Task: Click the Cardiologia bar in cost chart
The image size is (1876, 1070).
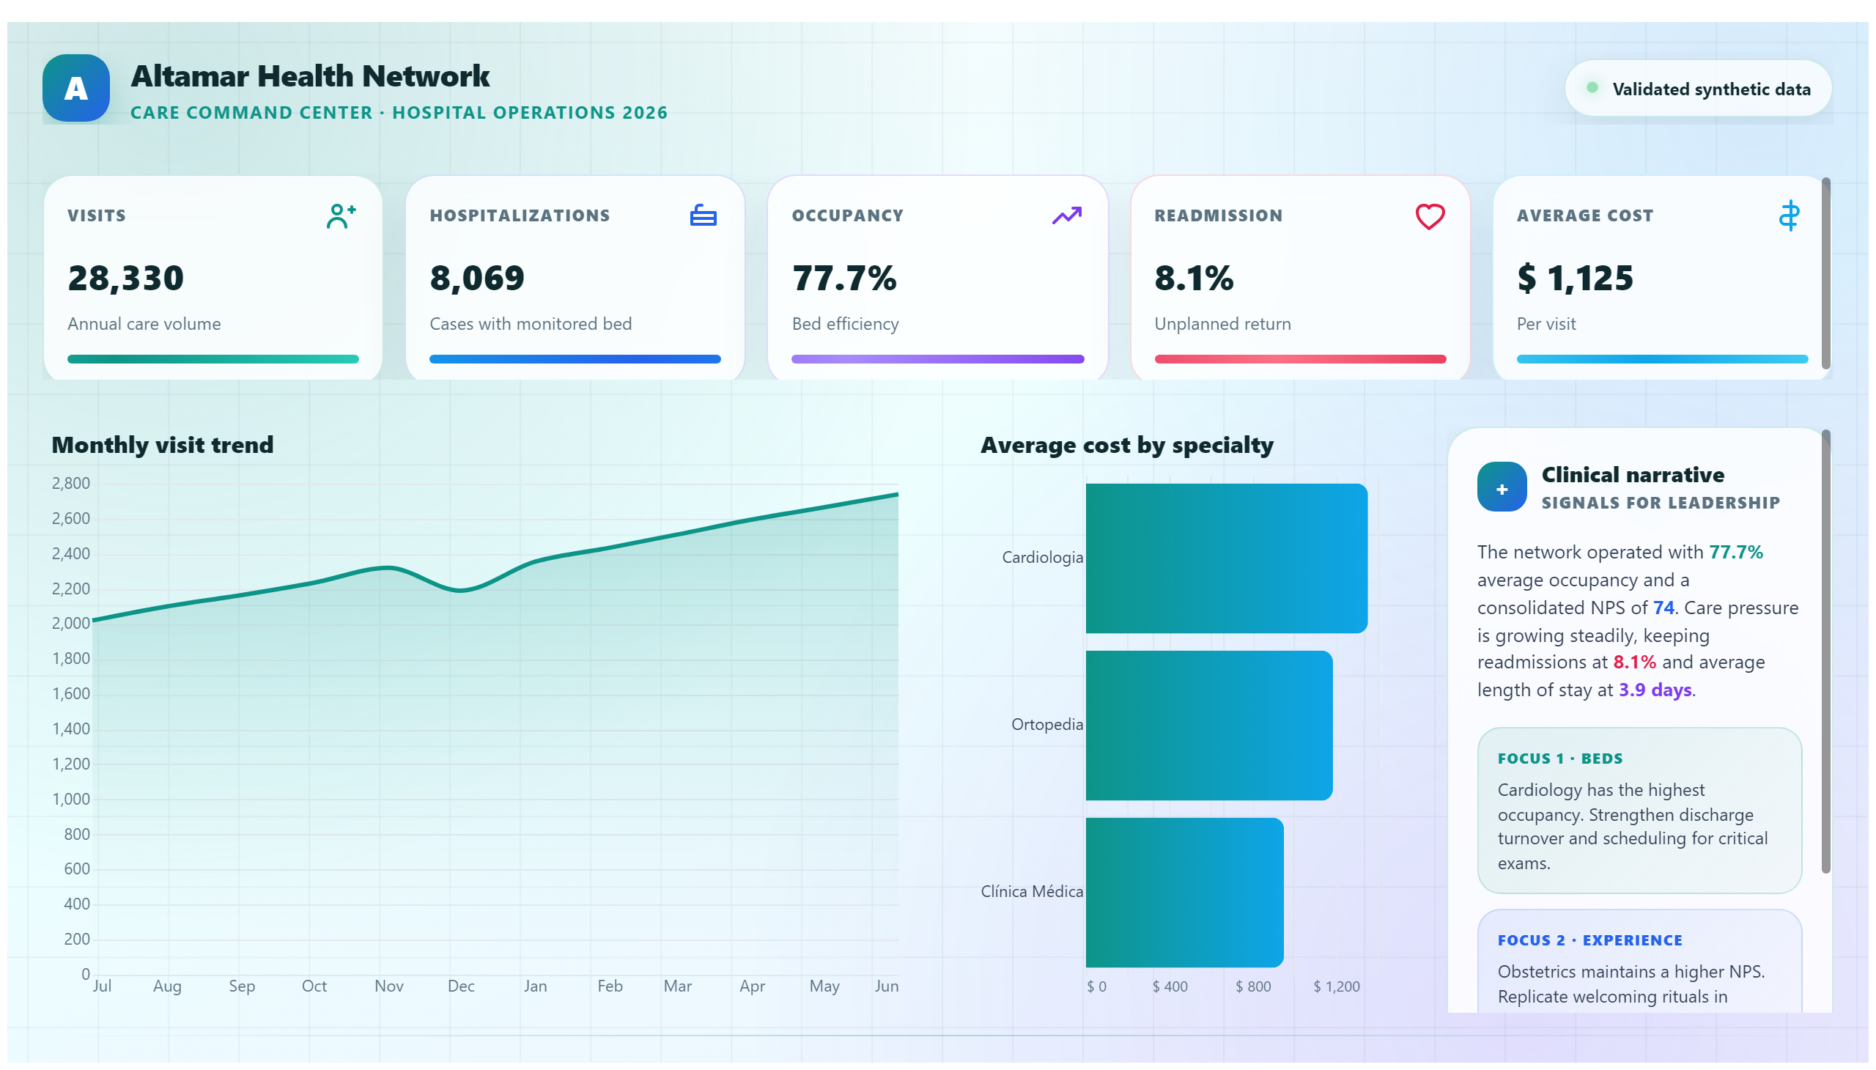Action: (1226, 558)
